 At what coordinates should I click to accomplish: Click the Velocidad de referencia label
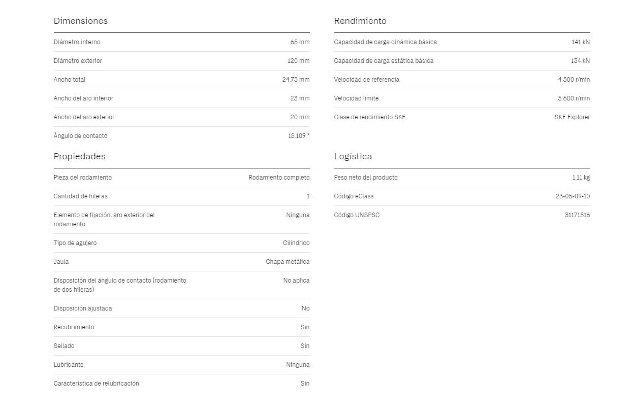click(x=367, y=80)
